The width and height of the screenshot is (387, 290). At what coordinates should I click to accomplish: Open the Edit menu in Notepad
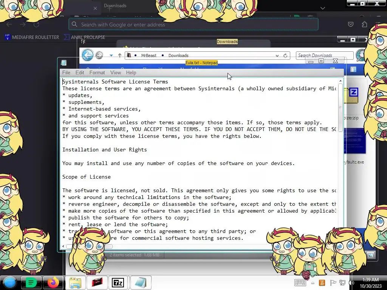(80, 72)
